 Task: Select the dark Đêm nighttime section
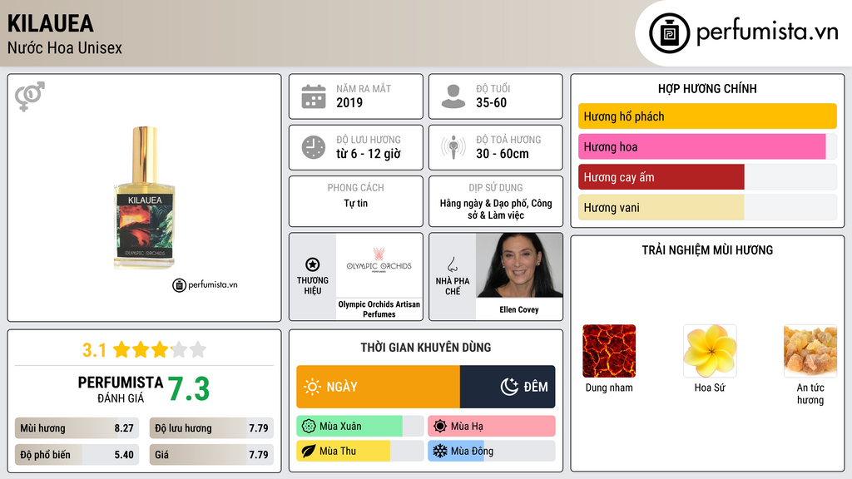[508, 387]
